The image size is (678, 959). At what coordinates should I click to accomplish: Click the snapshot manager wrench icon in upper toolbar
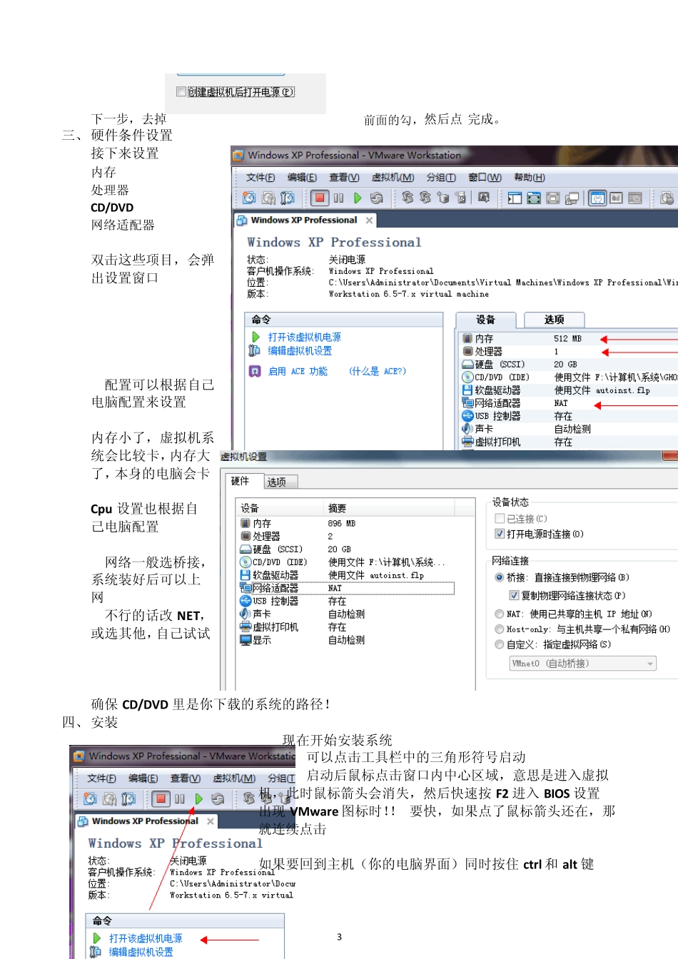point(288,198)
